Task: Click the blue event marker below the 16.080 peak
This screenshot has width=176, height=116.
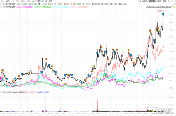Action: pos(163,14)
